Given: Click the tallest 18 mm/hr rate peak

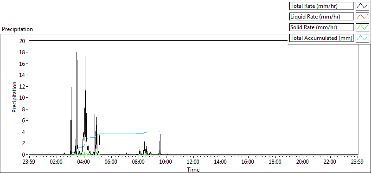Looking at the screenshot, I should click(77, 52).
